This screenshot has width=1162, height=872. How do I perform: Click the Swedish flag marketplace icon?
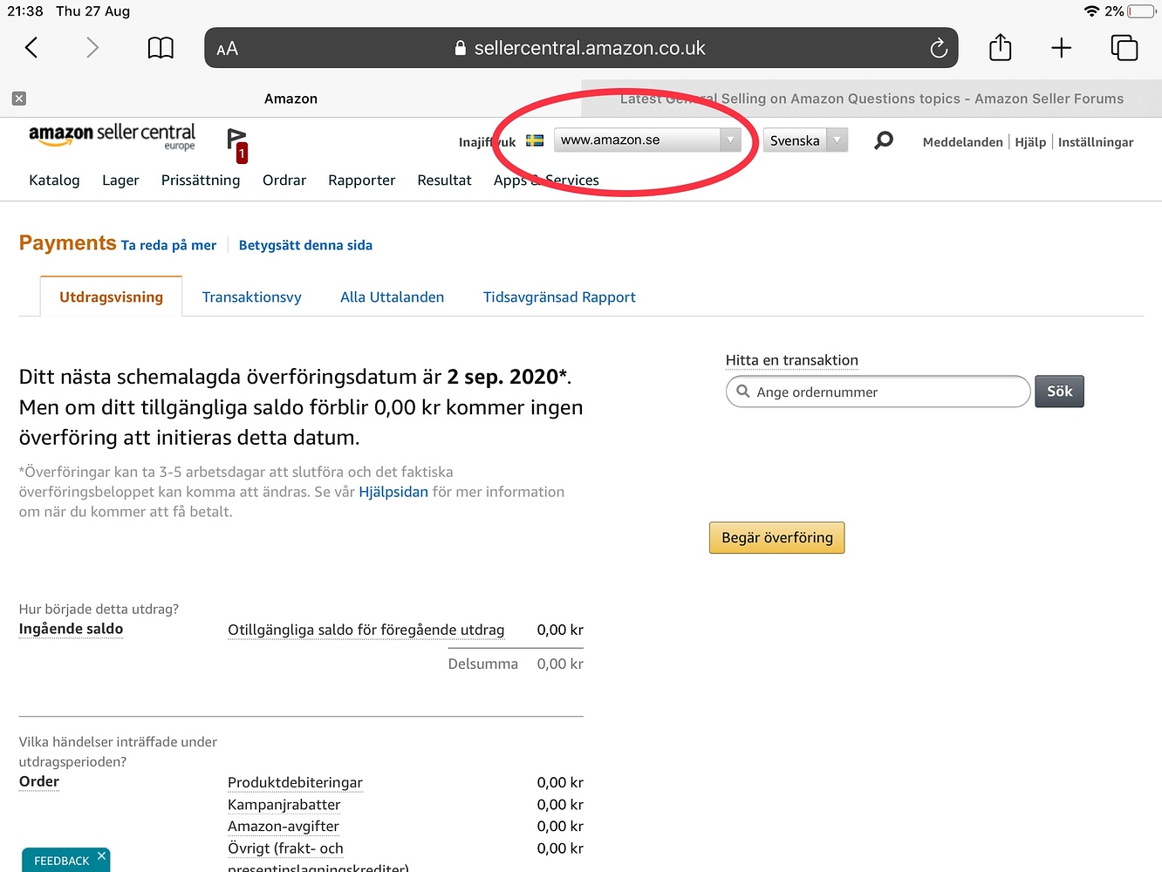[534, 140]
